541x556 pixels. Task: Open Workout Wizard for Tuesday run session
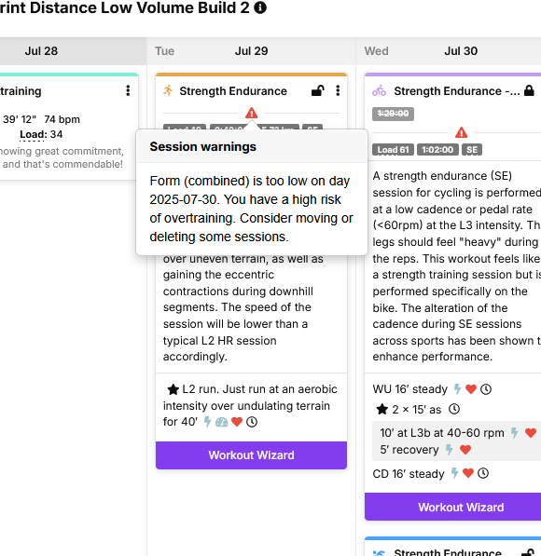251,454
